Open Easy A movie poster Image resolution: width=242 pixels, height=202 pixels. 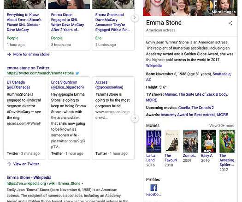[x=208, y=141]
